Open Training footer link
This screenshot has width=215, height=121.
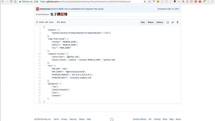(157, 119)
